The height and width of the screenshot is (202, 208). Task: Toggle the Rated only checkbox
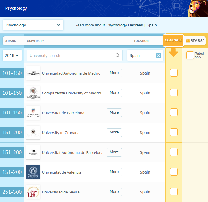pyautogui.click(x=190, y=55)
